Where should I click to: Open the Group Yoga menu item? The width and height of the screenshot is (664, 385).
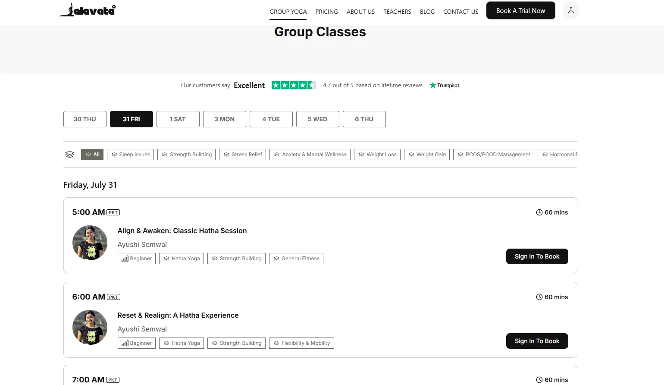point(288,12)
